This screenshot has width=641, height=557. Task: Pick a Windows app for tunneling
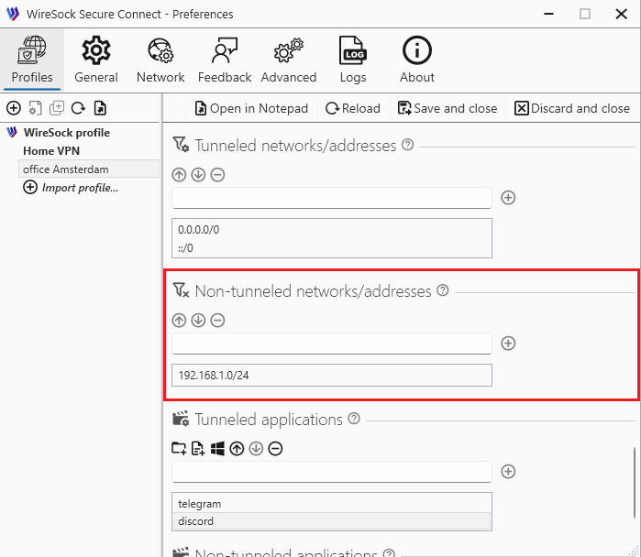pyautogui.click(x=217, y=448)
